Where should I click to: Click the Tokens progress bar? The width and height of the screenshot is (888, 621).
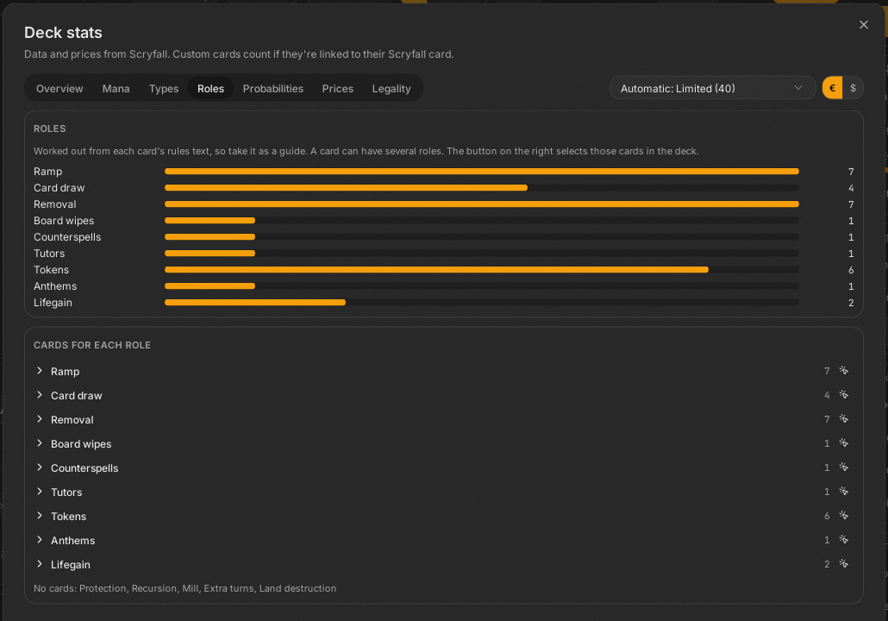[x=481, y=270]
